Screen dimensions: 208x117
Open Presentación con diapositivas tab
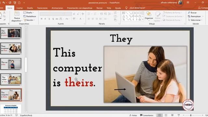click(x=80, y=8)
